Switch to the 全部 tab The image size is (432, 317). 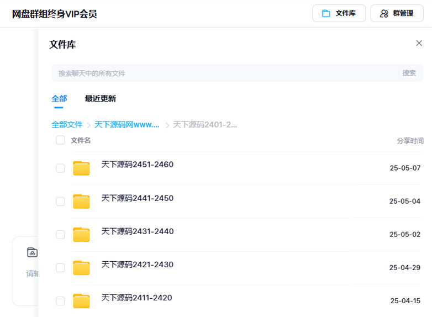coord(59,99)
